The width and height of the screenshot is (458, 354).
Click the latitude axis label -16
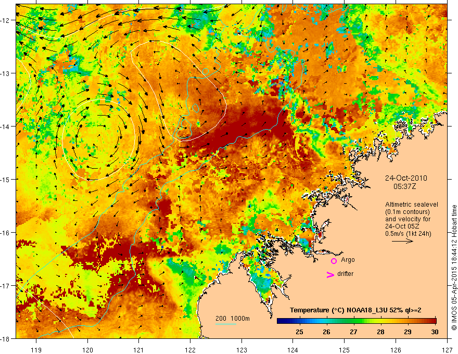tap(5, 233)
